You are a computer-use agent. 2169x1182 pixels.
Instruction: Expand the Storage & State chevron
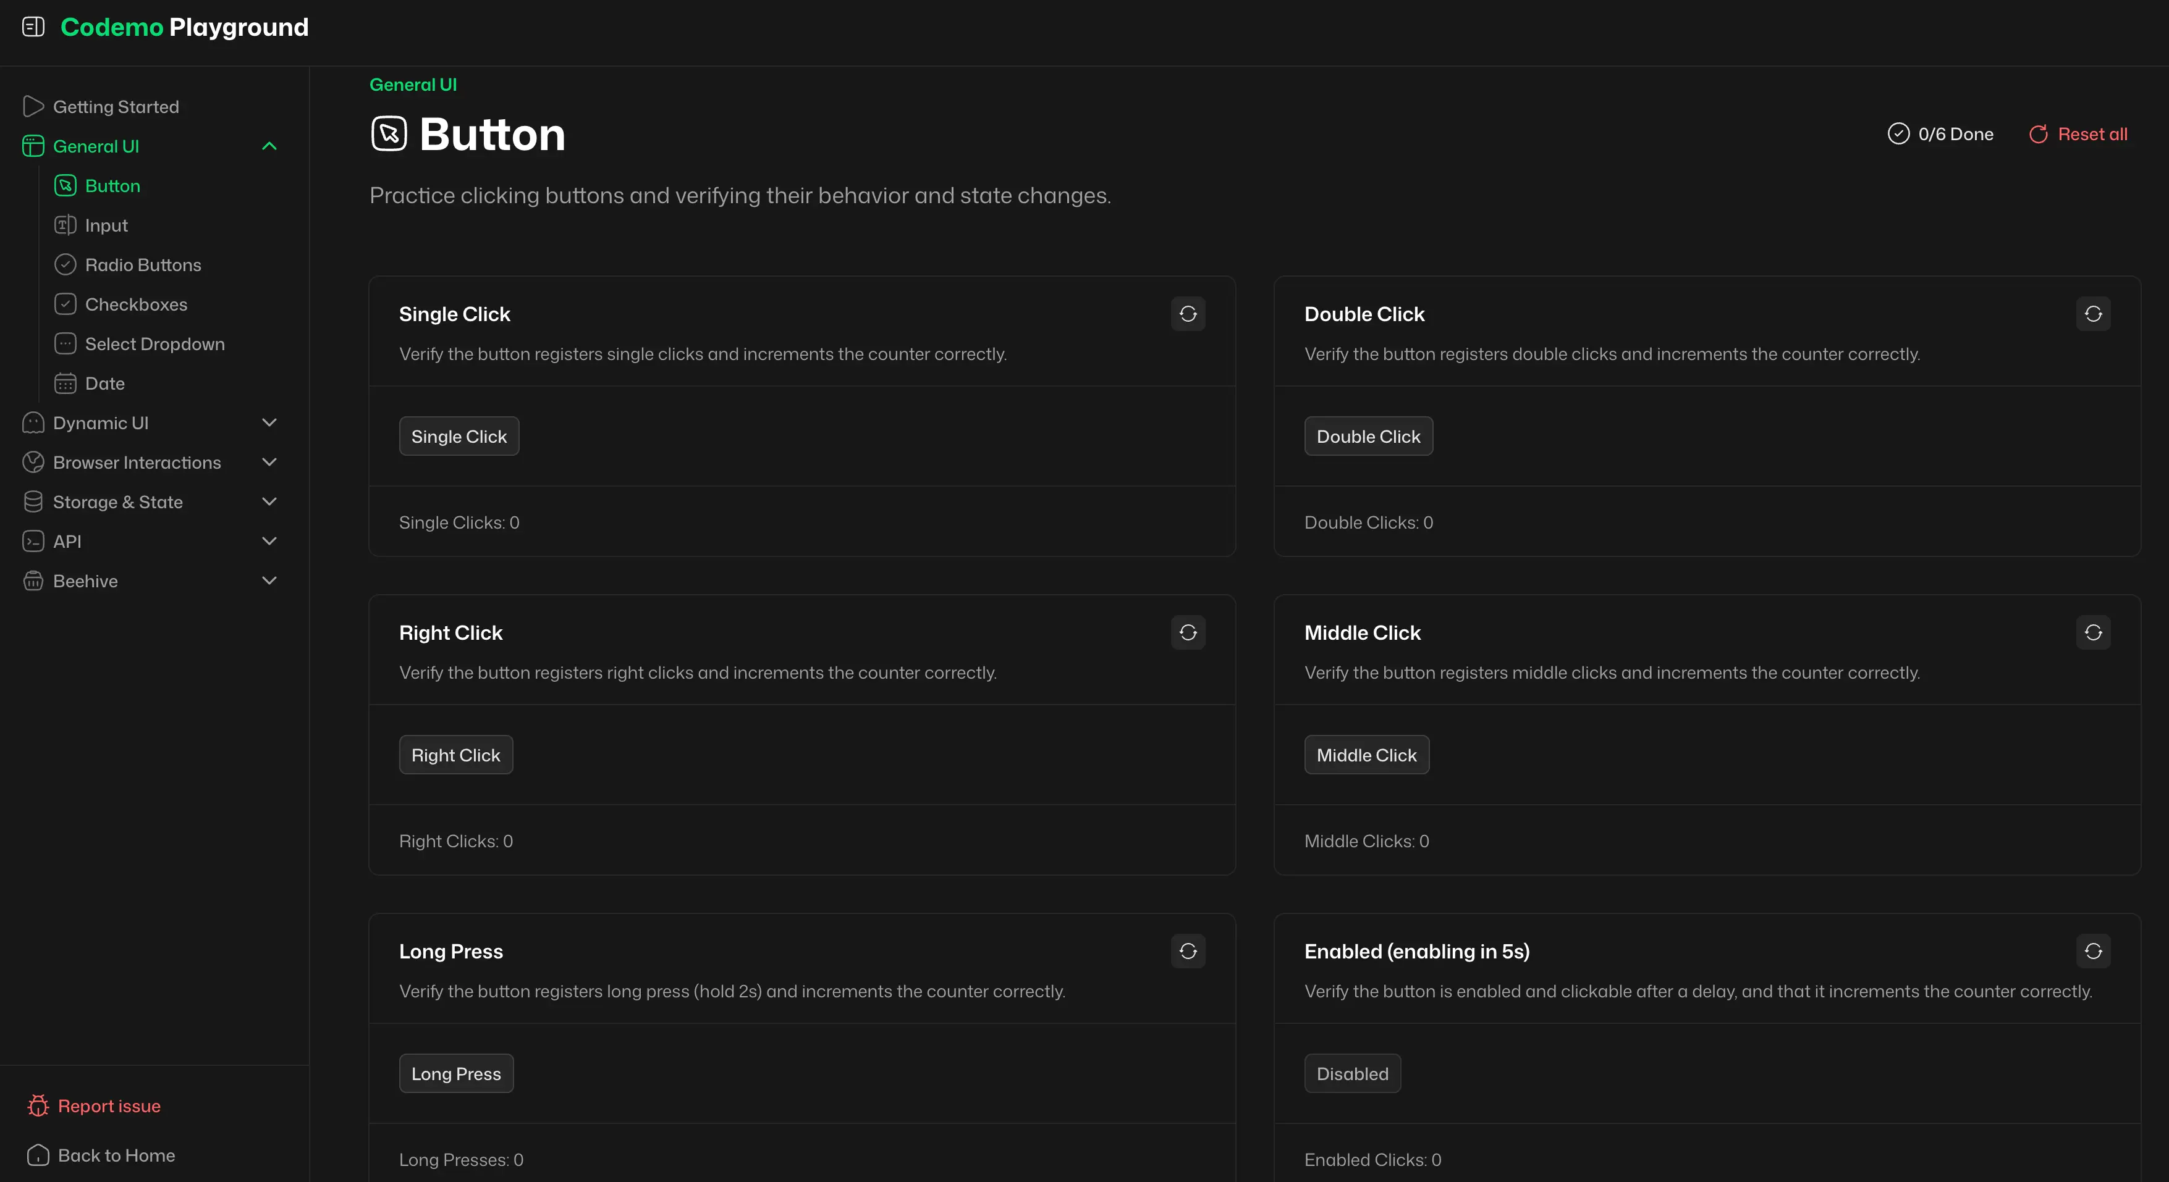[x=269, y=502]
